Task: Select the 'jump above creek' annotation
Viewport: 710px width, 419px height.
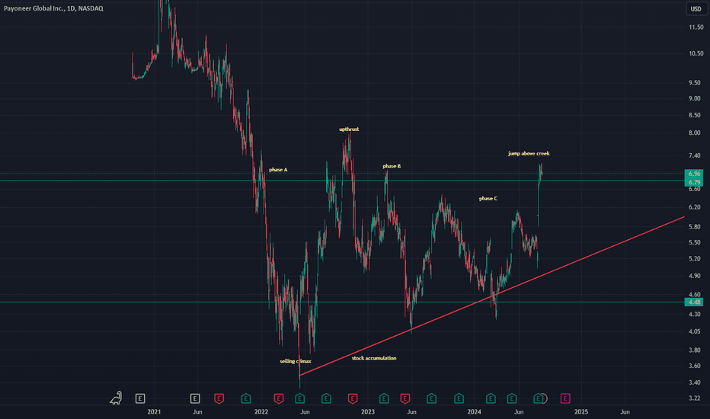Action: (529, 154)
